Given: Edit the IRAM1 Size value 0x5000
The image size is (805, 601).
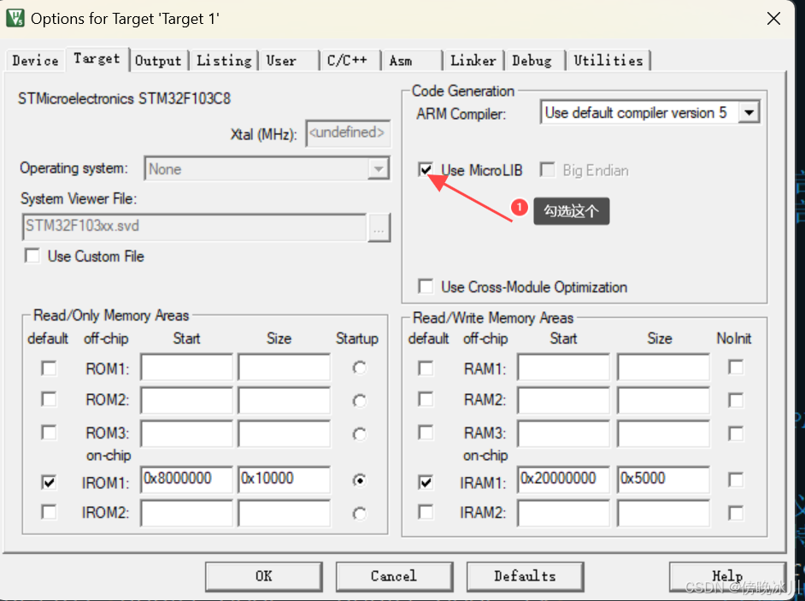Looking at the screenshot, I should pyautogui.click(x=663, y=480).
